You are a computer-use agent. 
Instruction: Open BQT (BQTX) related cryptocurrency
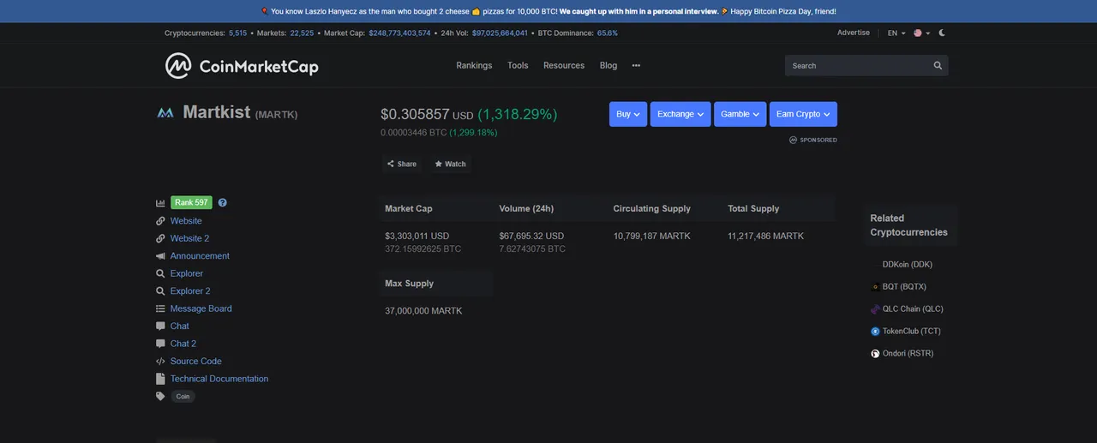(x=904, y=287)
